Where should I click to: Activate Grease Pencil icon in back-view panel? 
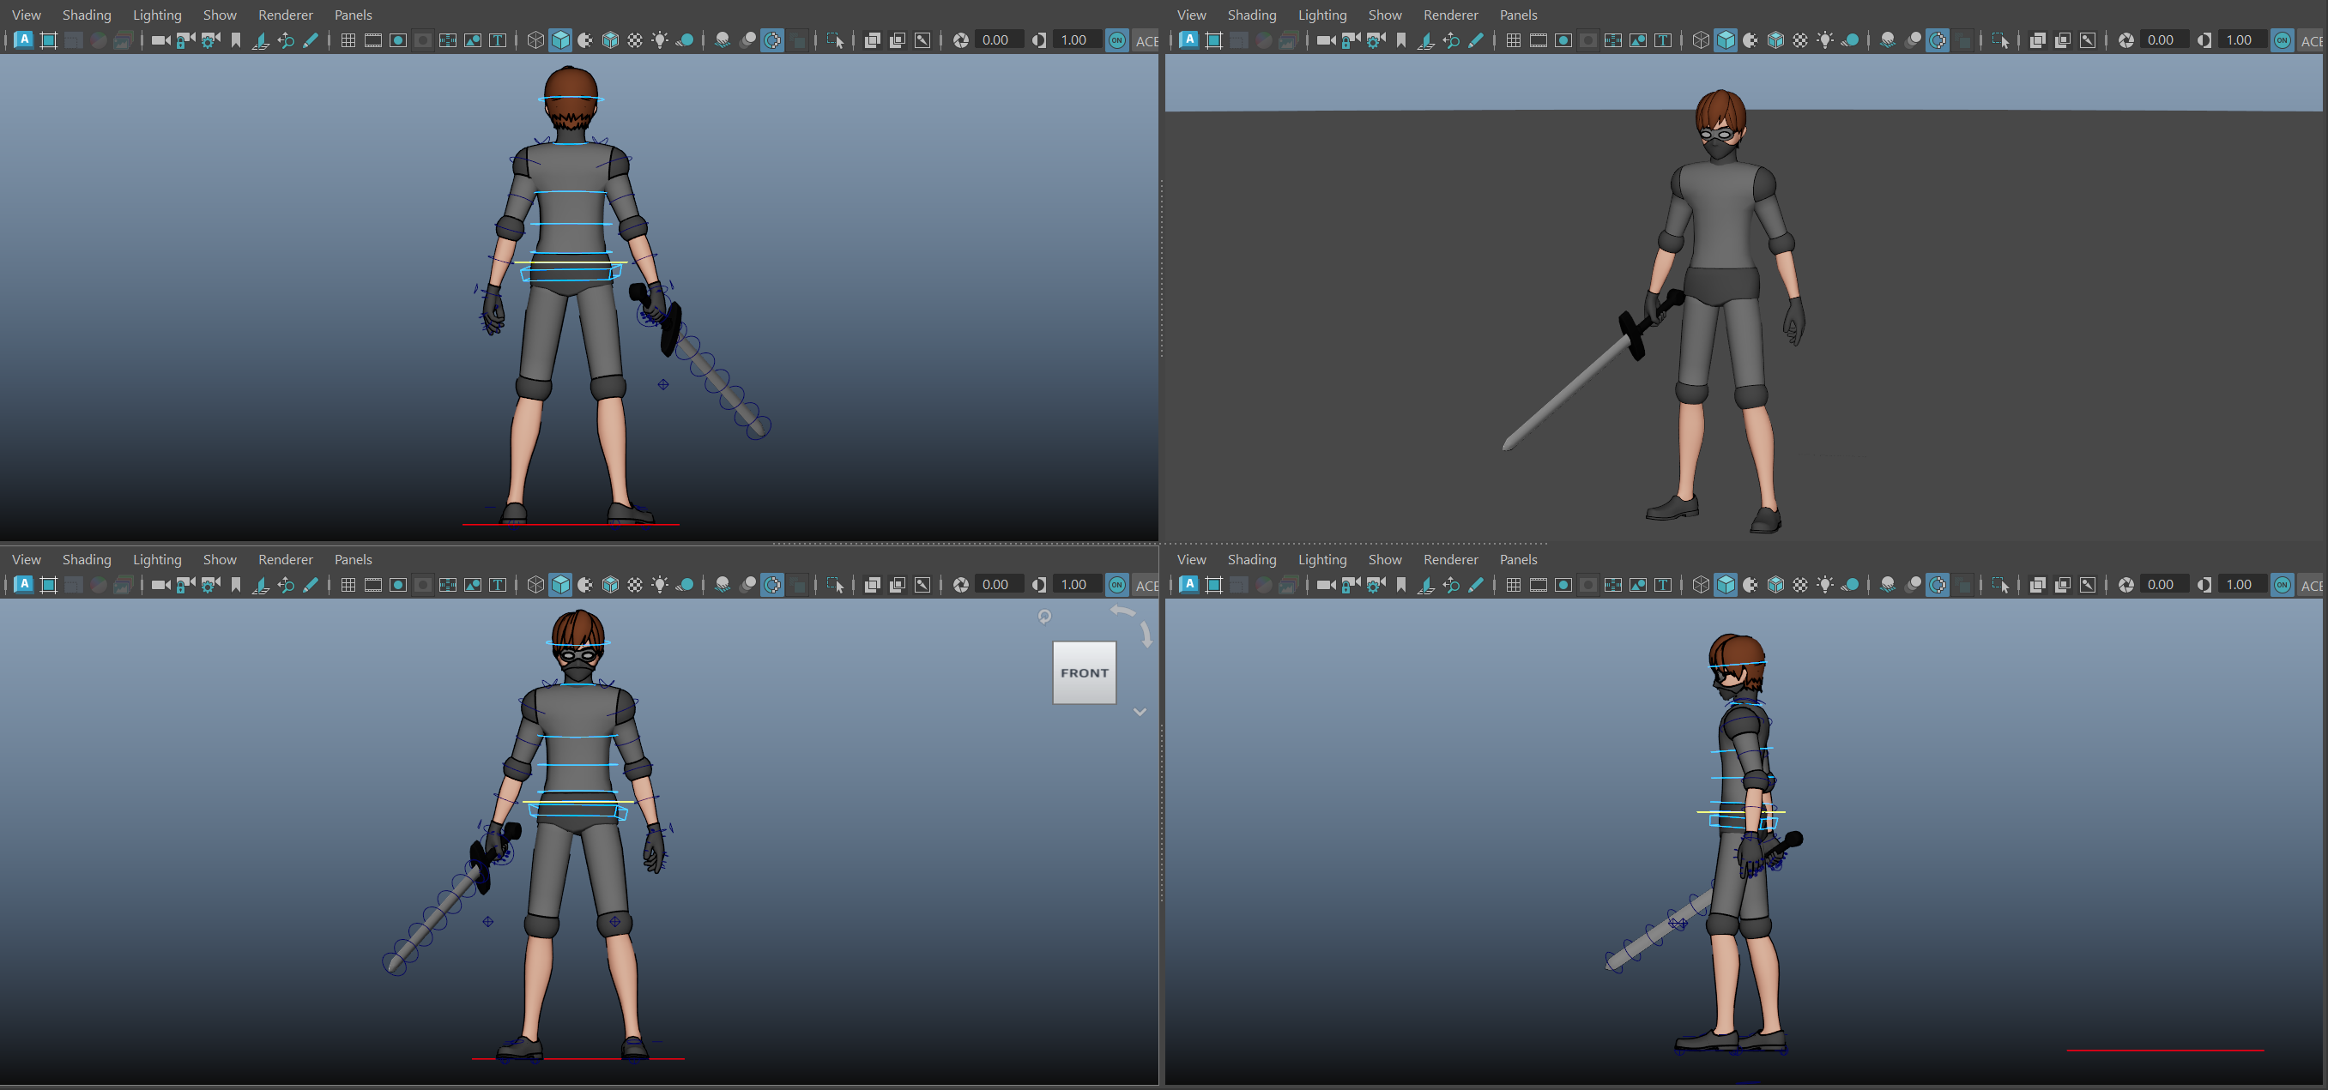pyautogui.click(x=310, y=40)
